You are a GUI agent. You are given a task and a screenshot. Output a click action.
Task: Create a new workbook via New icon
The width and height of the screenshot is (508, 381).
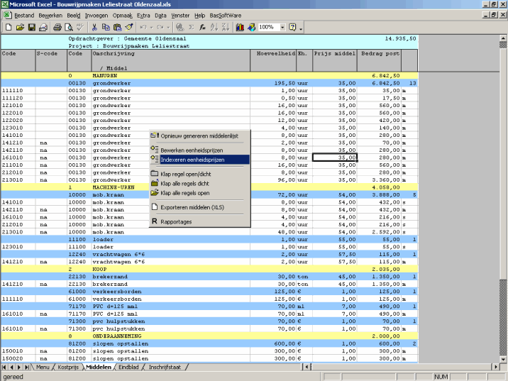tap(9, 27)
